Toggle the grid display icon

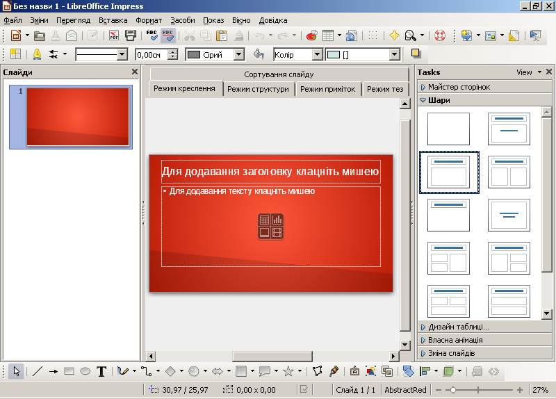click(373, 35)
